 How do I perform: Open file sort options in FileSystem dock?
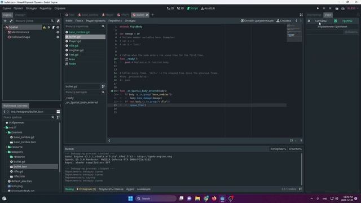click(x=58, y=117)
